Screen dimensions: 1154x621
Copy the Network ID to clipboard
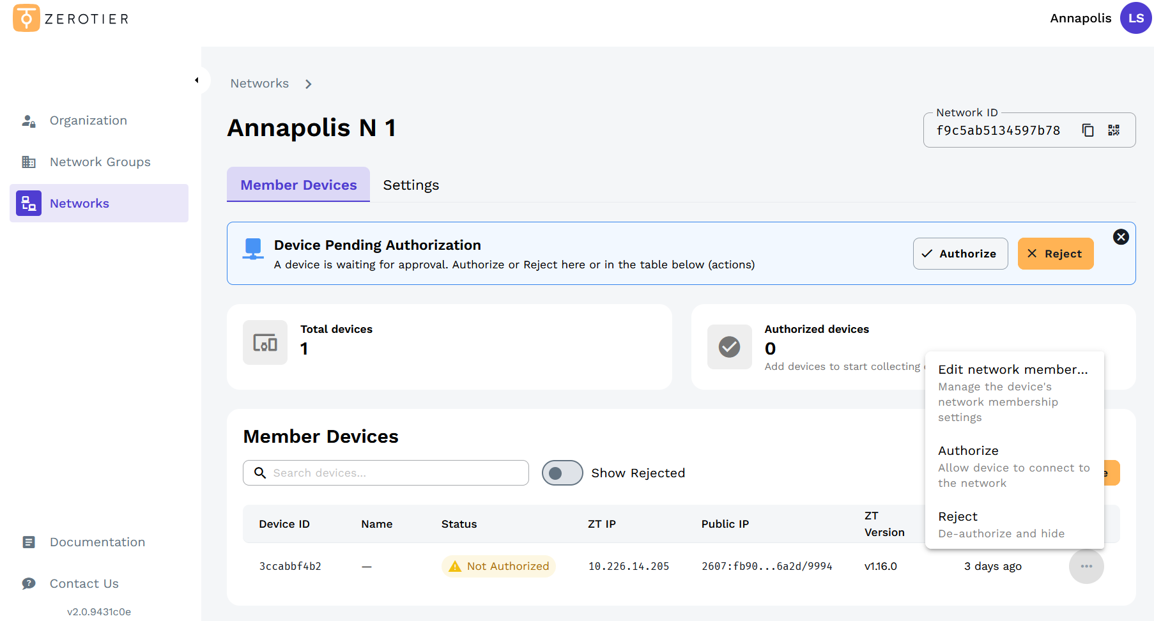(x=1088, y=130)
